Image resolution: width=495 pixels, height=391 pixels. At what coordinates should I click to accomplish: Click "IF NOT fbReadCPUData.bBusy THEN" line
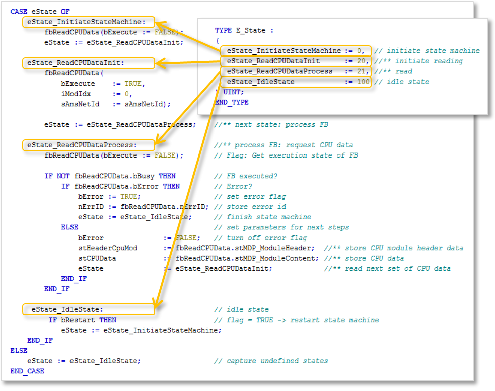click(110, 176)
